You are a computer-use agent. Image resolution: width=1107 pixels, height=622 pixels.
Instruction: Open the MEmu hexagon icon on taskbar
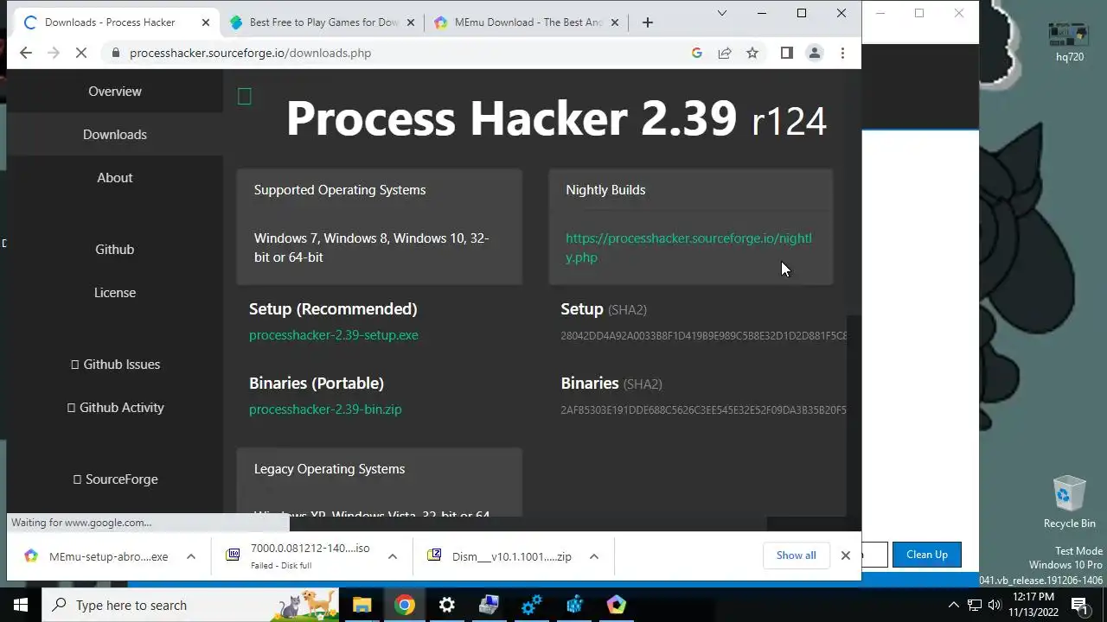[617, 605]
